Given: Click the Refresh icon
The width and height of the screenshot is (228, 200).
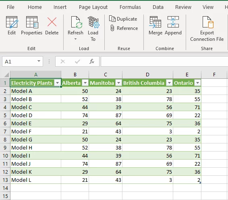Looking at the screenshot, I should click(x=76, y=22).
